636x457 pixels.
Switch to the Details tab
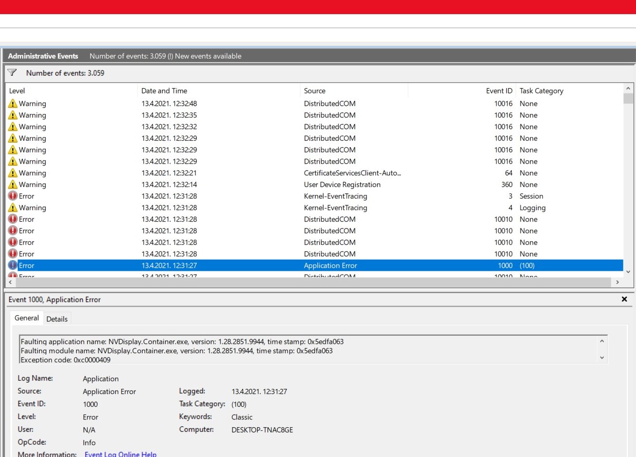[57, 319]
